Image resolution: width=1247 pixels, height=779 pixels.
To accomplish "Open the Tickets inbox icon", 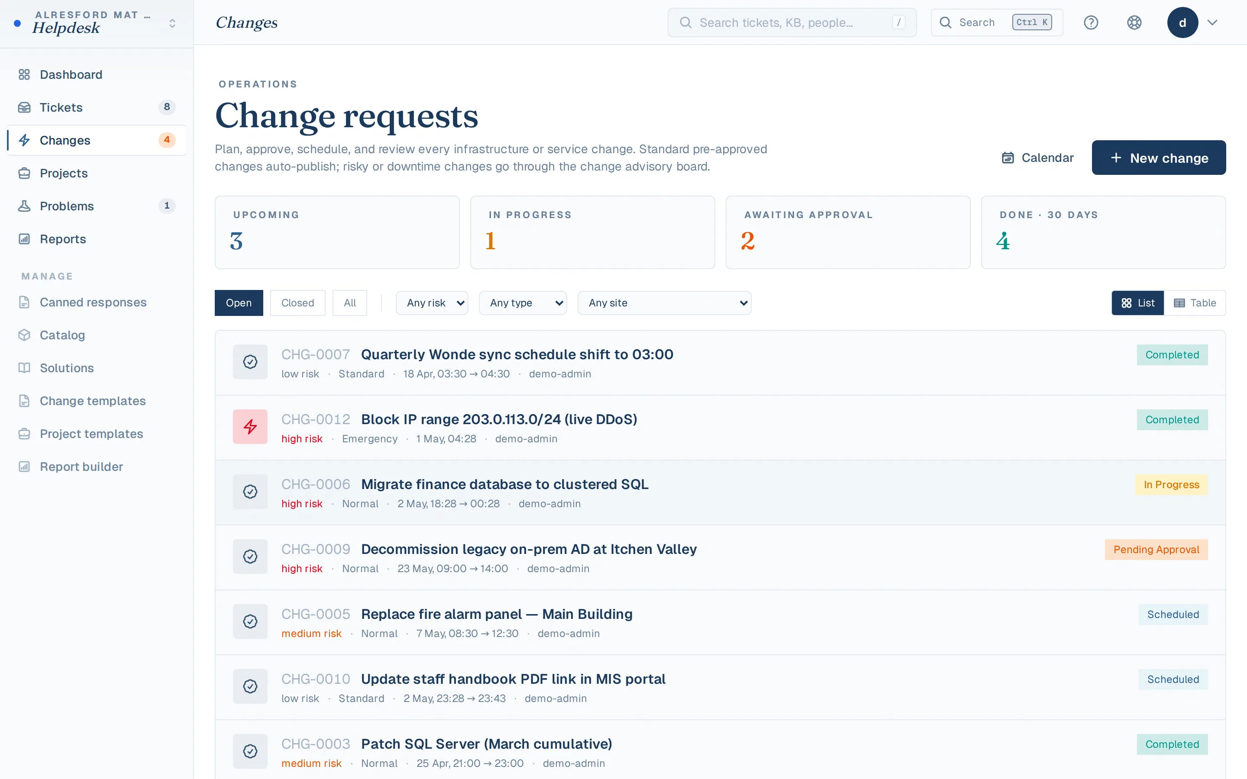I will click(24, 108).
